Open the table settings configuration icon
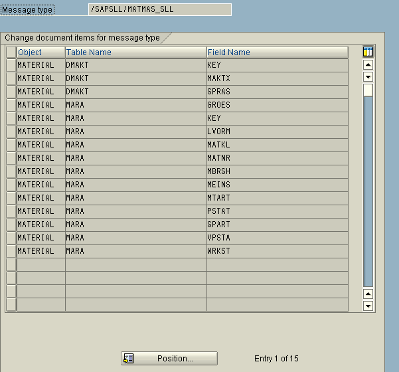This screenshot has height=372, width=399. click(x=368, y=52)
